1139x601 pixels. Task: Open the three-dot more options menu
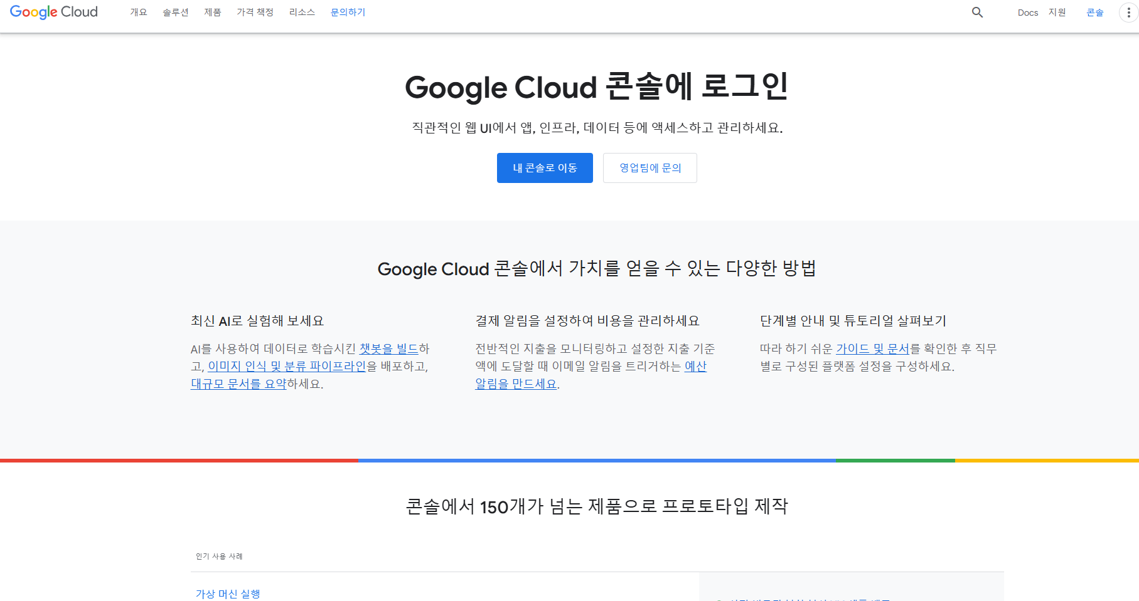(x=1128, y=12)
